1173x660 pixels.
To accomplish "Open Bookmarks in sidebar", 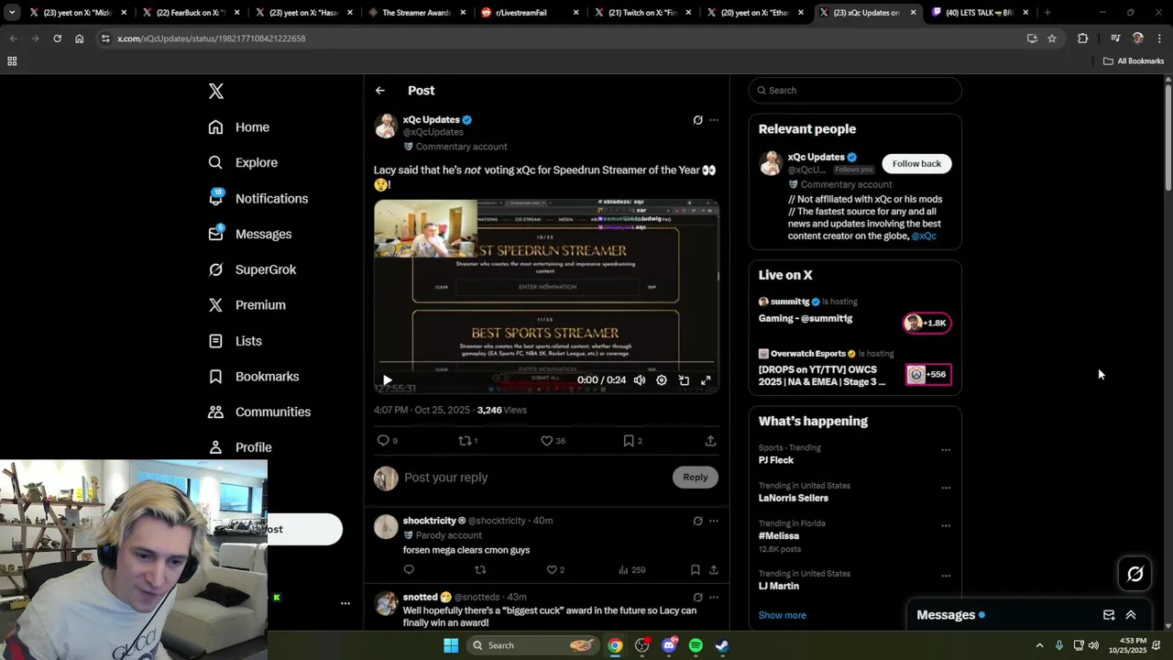I will (253, 377).
